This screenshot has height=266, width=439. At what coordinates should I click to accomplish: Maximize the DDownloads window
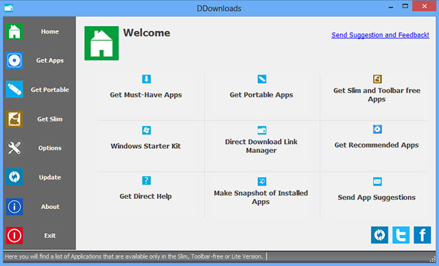tap(405, 6)
